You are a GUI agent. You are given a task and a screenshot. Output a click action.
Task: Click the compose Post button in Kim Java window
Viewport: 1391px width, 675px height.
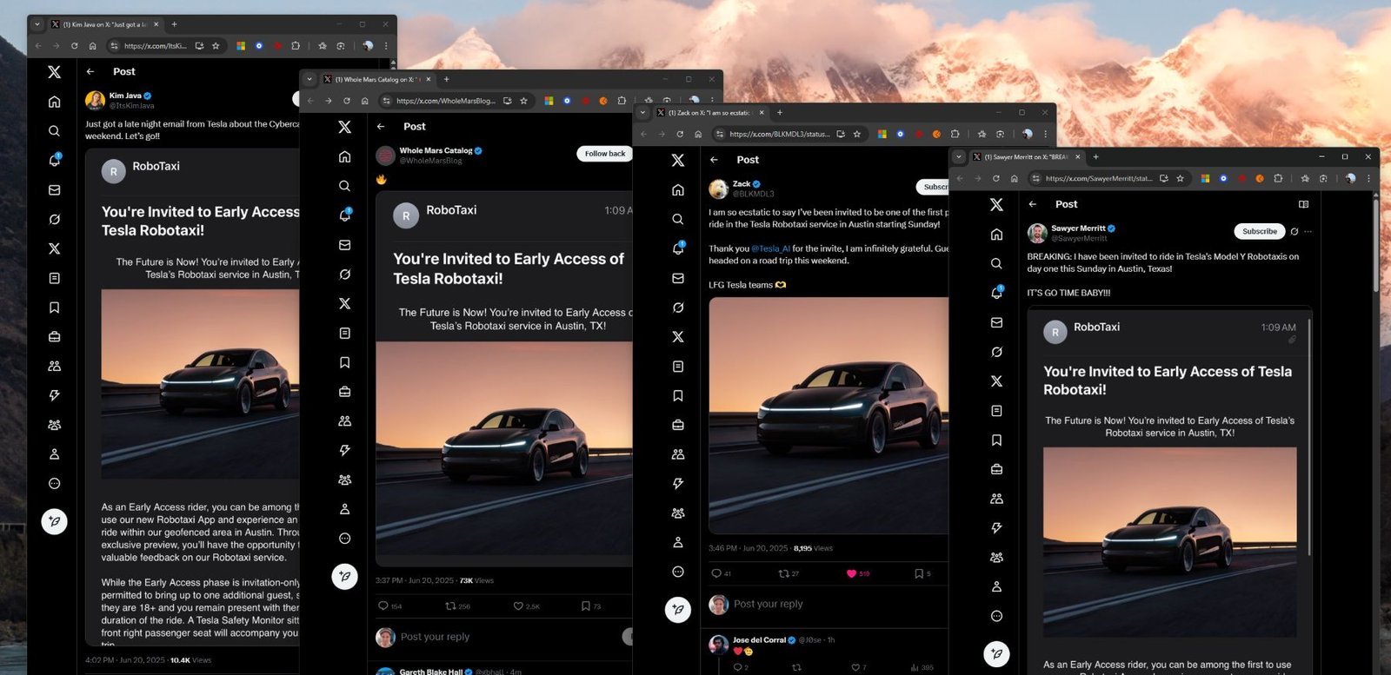click(54, 521)
